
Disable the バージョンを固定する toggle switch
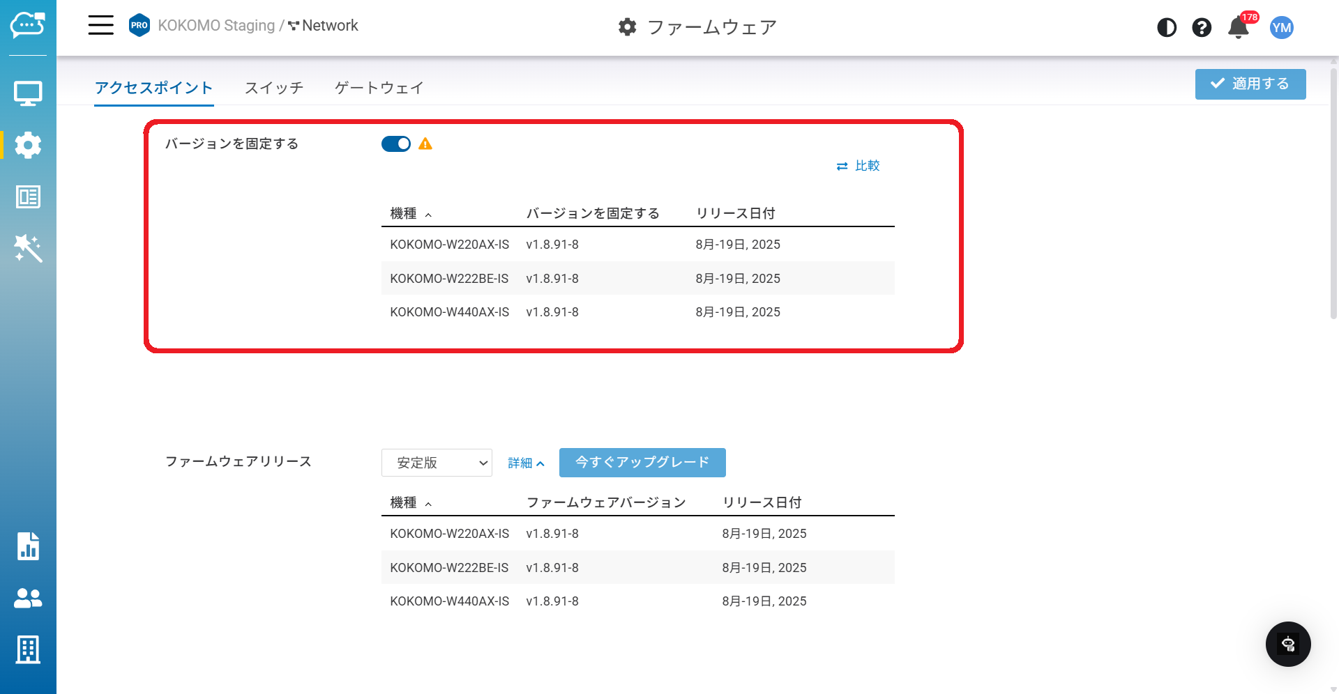396,144
